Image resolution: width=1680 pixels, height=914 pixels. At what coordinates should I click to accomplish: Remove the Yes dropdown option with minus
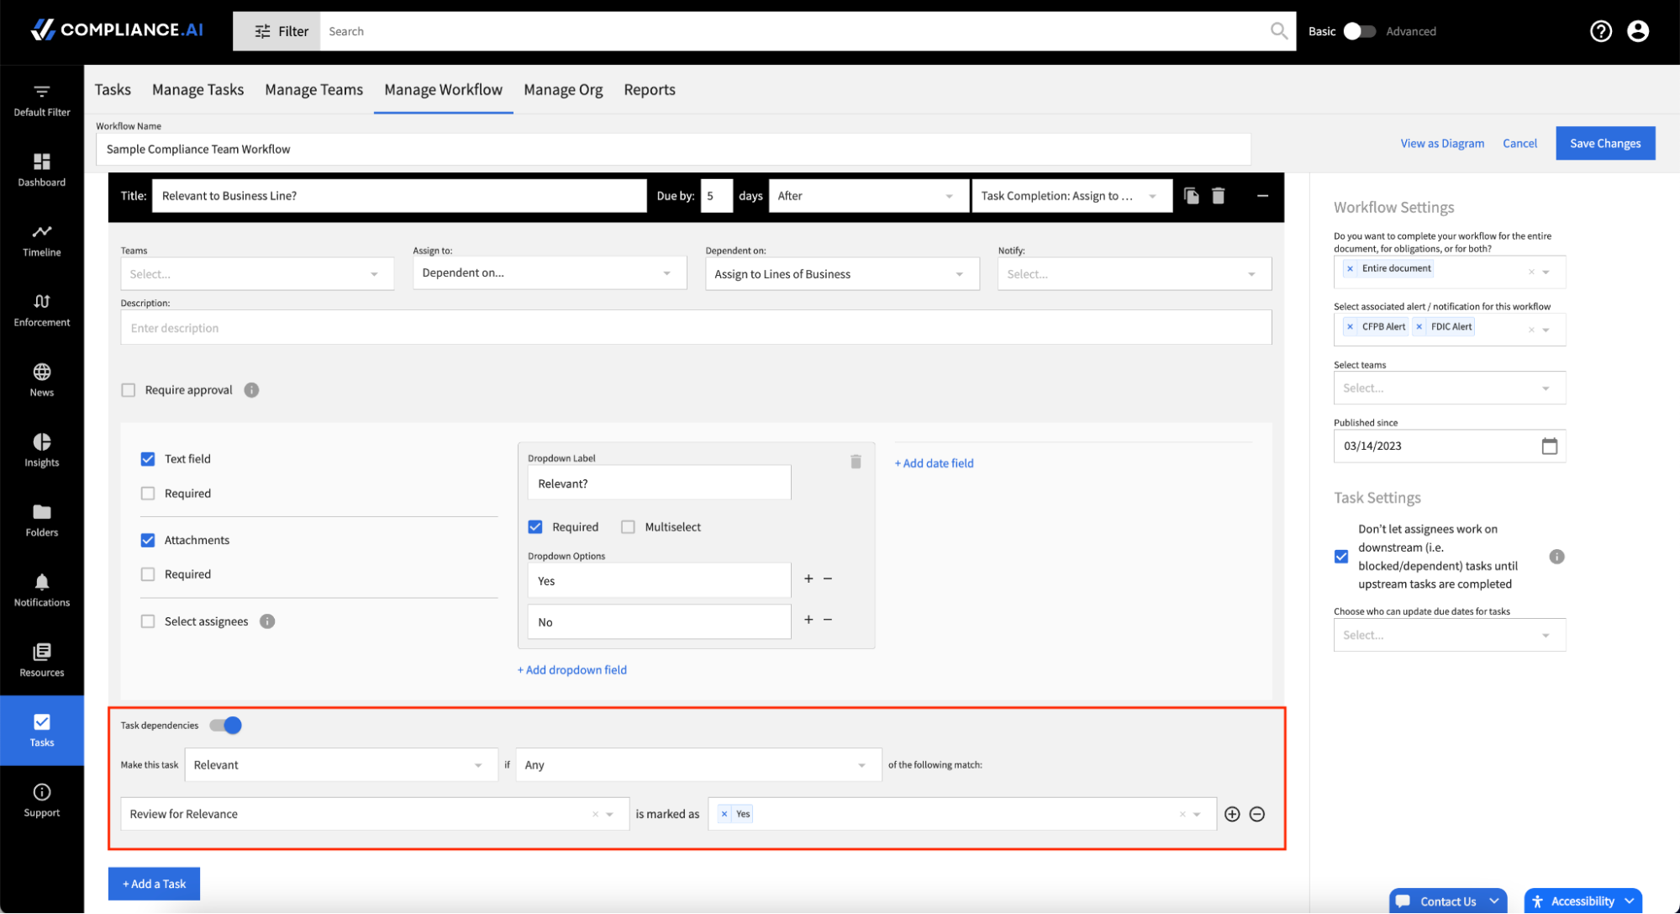[x=828, y=579]
